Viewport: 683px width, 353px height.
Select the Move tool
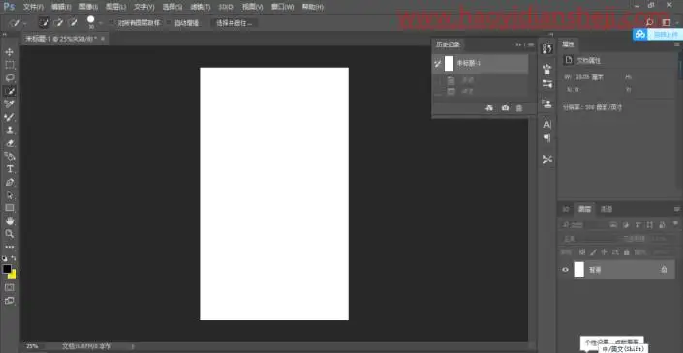point(9,52)
